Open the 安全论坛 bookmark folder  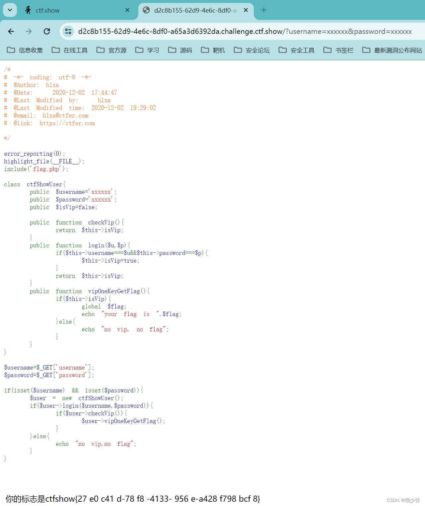click(x=252, y=50)
